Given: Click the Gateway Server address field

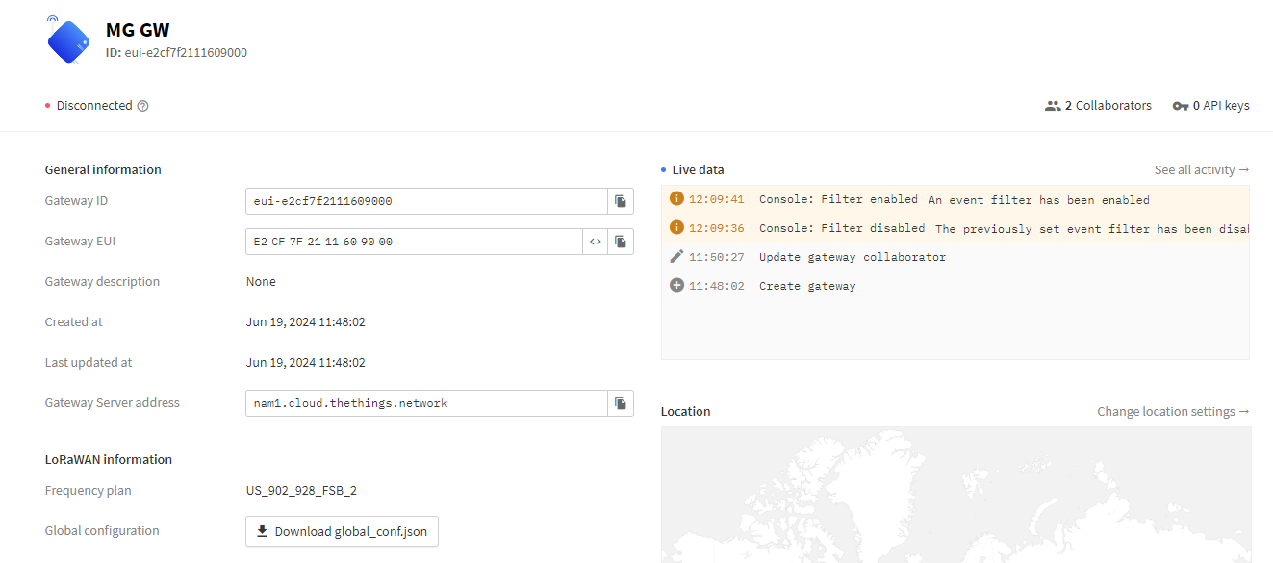Looking at the screenshot, I should pyautogui.click(x=425, y=403).
